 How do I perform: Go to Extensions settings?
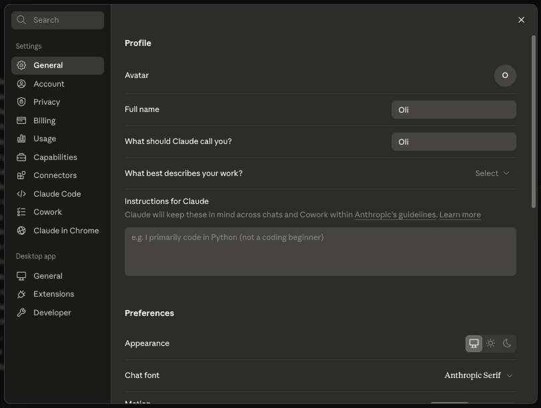click(x=57, y=294)
